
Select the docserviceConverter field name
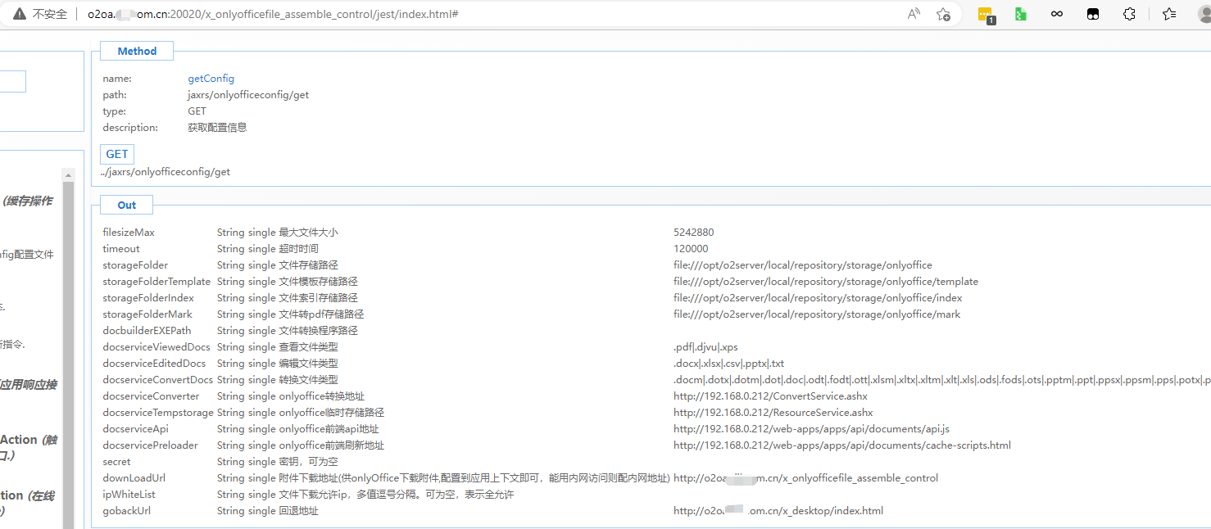point(151,396)
